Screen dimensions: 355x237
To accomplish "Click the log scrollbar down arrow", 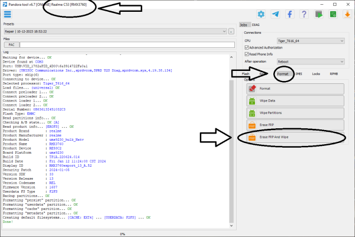I will click(x=231, y=225).
